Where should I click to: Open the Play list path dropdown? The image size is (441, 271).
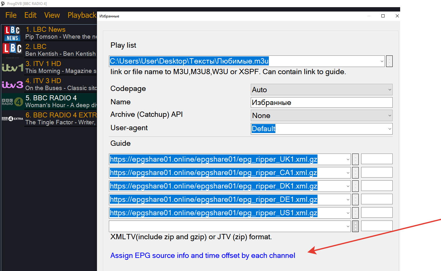(x=382, y=61)
